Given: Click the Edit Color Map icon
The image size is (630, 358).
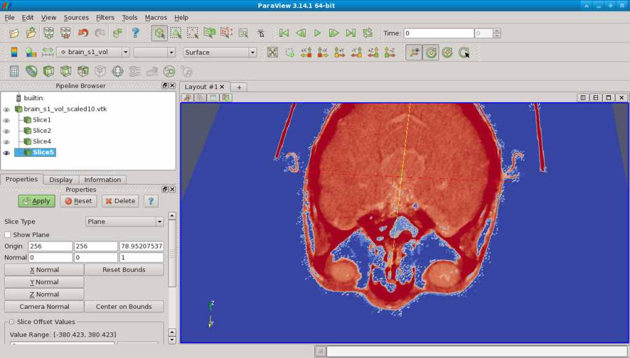Looking at the screenshot, I should pos(14,52).
